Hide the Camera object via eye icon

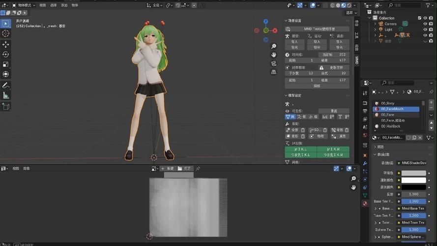pos(425,24)
